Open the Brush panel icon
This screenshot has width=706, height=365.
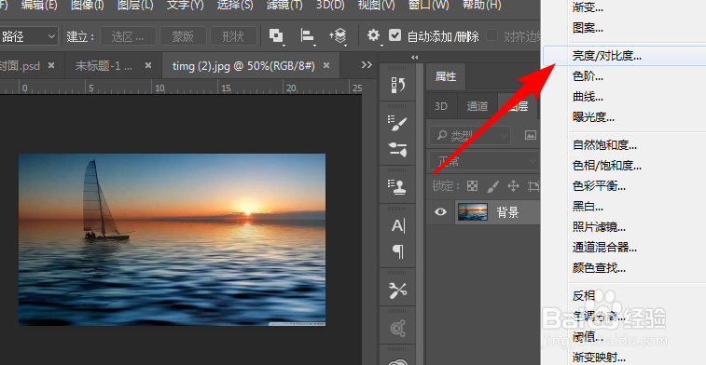click(398, 123)
